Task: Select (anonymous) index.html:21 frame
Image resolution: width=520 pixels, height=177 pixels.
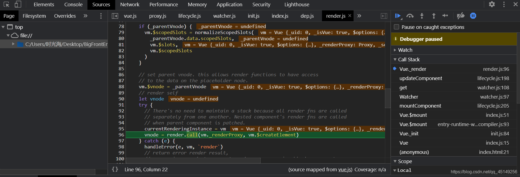Action: click(454, 152)
